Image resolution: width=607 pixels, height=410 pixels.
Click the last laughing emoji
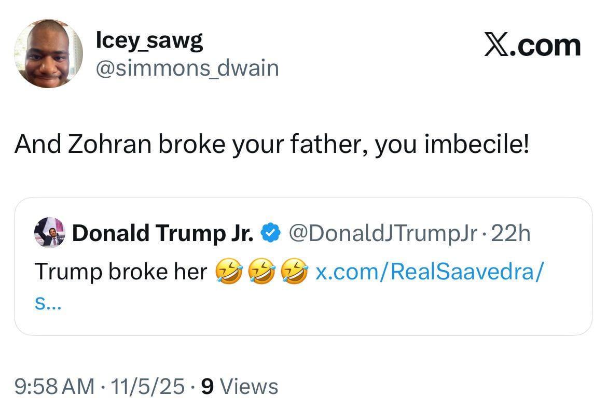click(x=294, y=272)
